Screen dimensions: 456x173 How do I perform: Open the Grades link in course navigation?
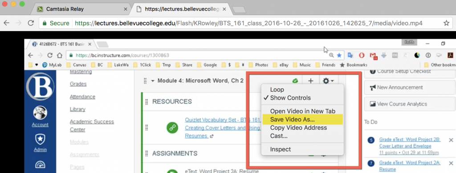(x=78, y=84)
